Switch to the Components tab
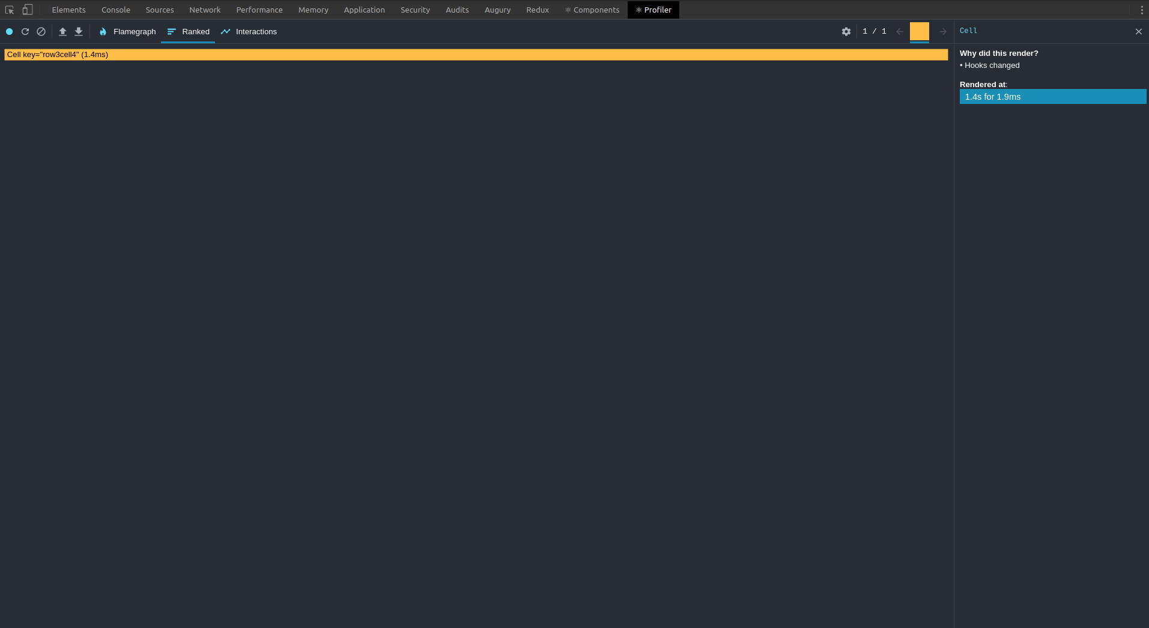The width and height of the screenshot is (1149, 628). 592,10
